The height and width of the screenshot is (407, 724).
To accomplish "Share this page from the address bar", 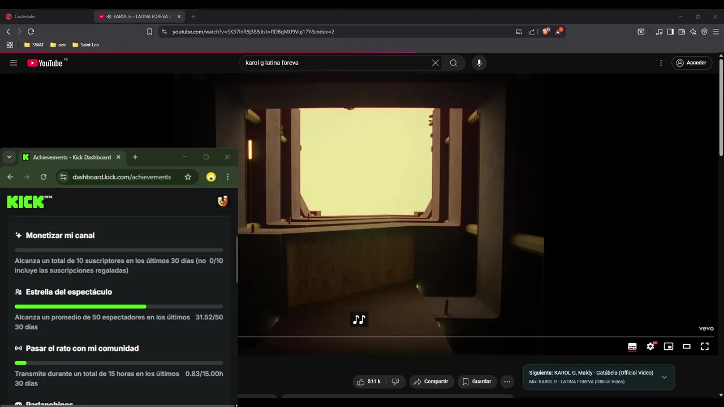I will (532, 32).
